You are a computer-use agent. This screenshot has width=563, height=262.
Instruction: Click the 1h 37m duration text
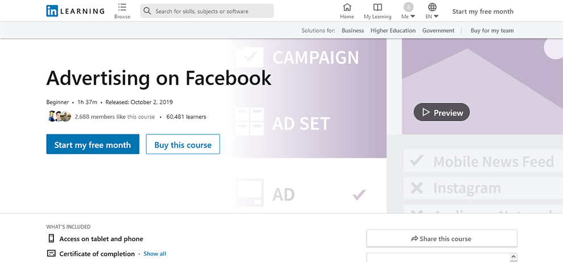[87, 102]
